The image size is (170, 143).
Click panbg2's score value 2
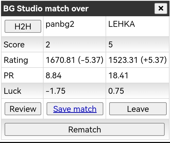coord(48,45)
